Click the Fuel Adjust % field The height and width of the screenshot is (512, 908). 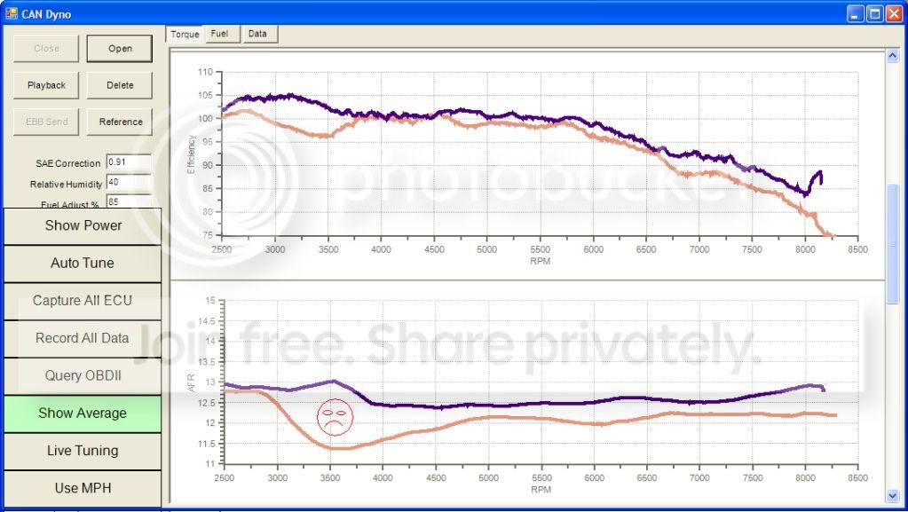[x=128, y=202]
